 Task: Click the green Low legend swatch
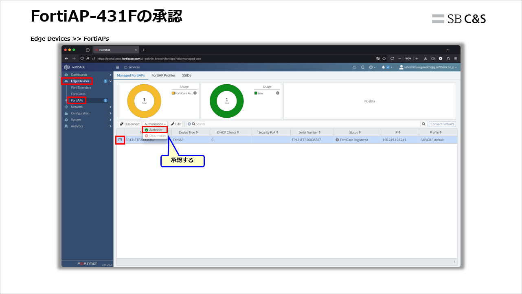[x=256, y=93]
